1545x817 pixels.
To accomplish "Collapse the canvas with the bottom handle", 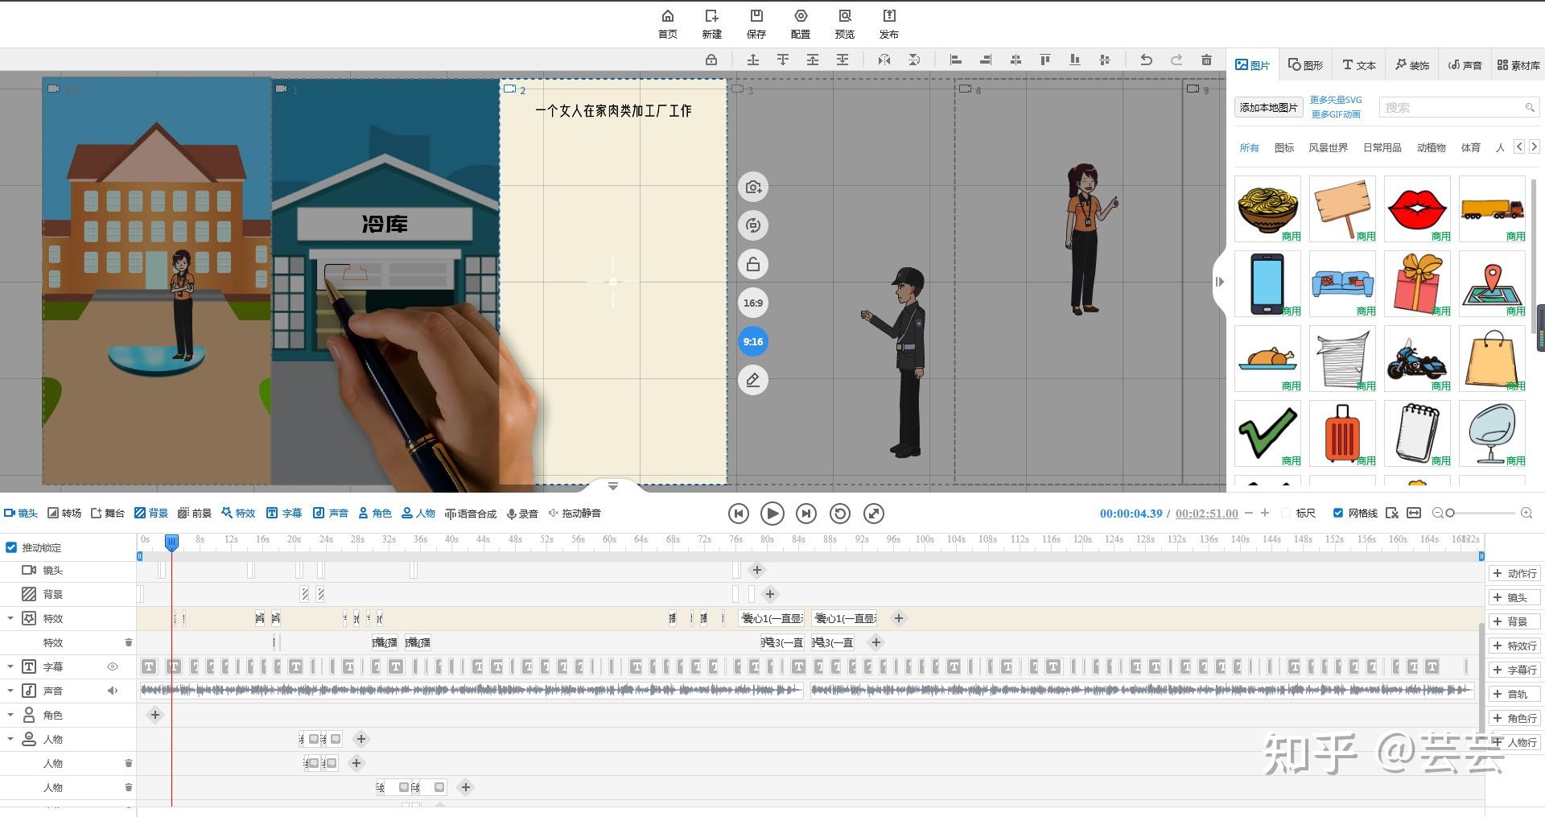I will (x=613, y=486).
